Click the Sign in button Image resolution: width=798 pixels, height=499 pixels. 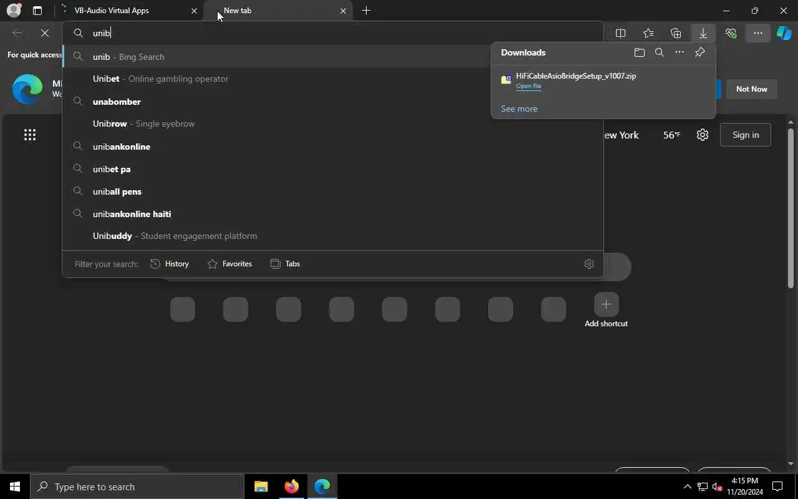[746, 135]
